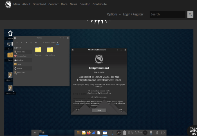Viewport: 197px width, 136px height.
Task: Open the Desktop folder in file manager
Action: coord(38,50)
